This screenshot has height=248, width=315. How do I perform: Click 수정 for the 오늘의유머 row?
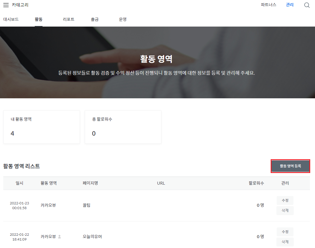point(285,232)
